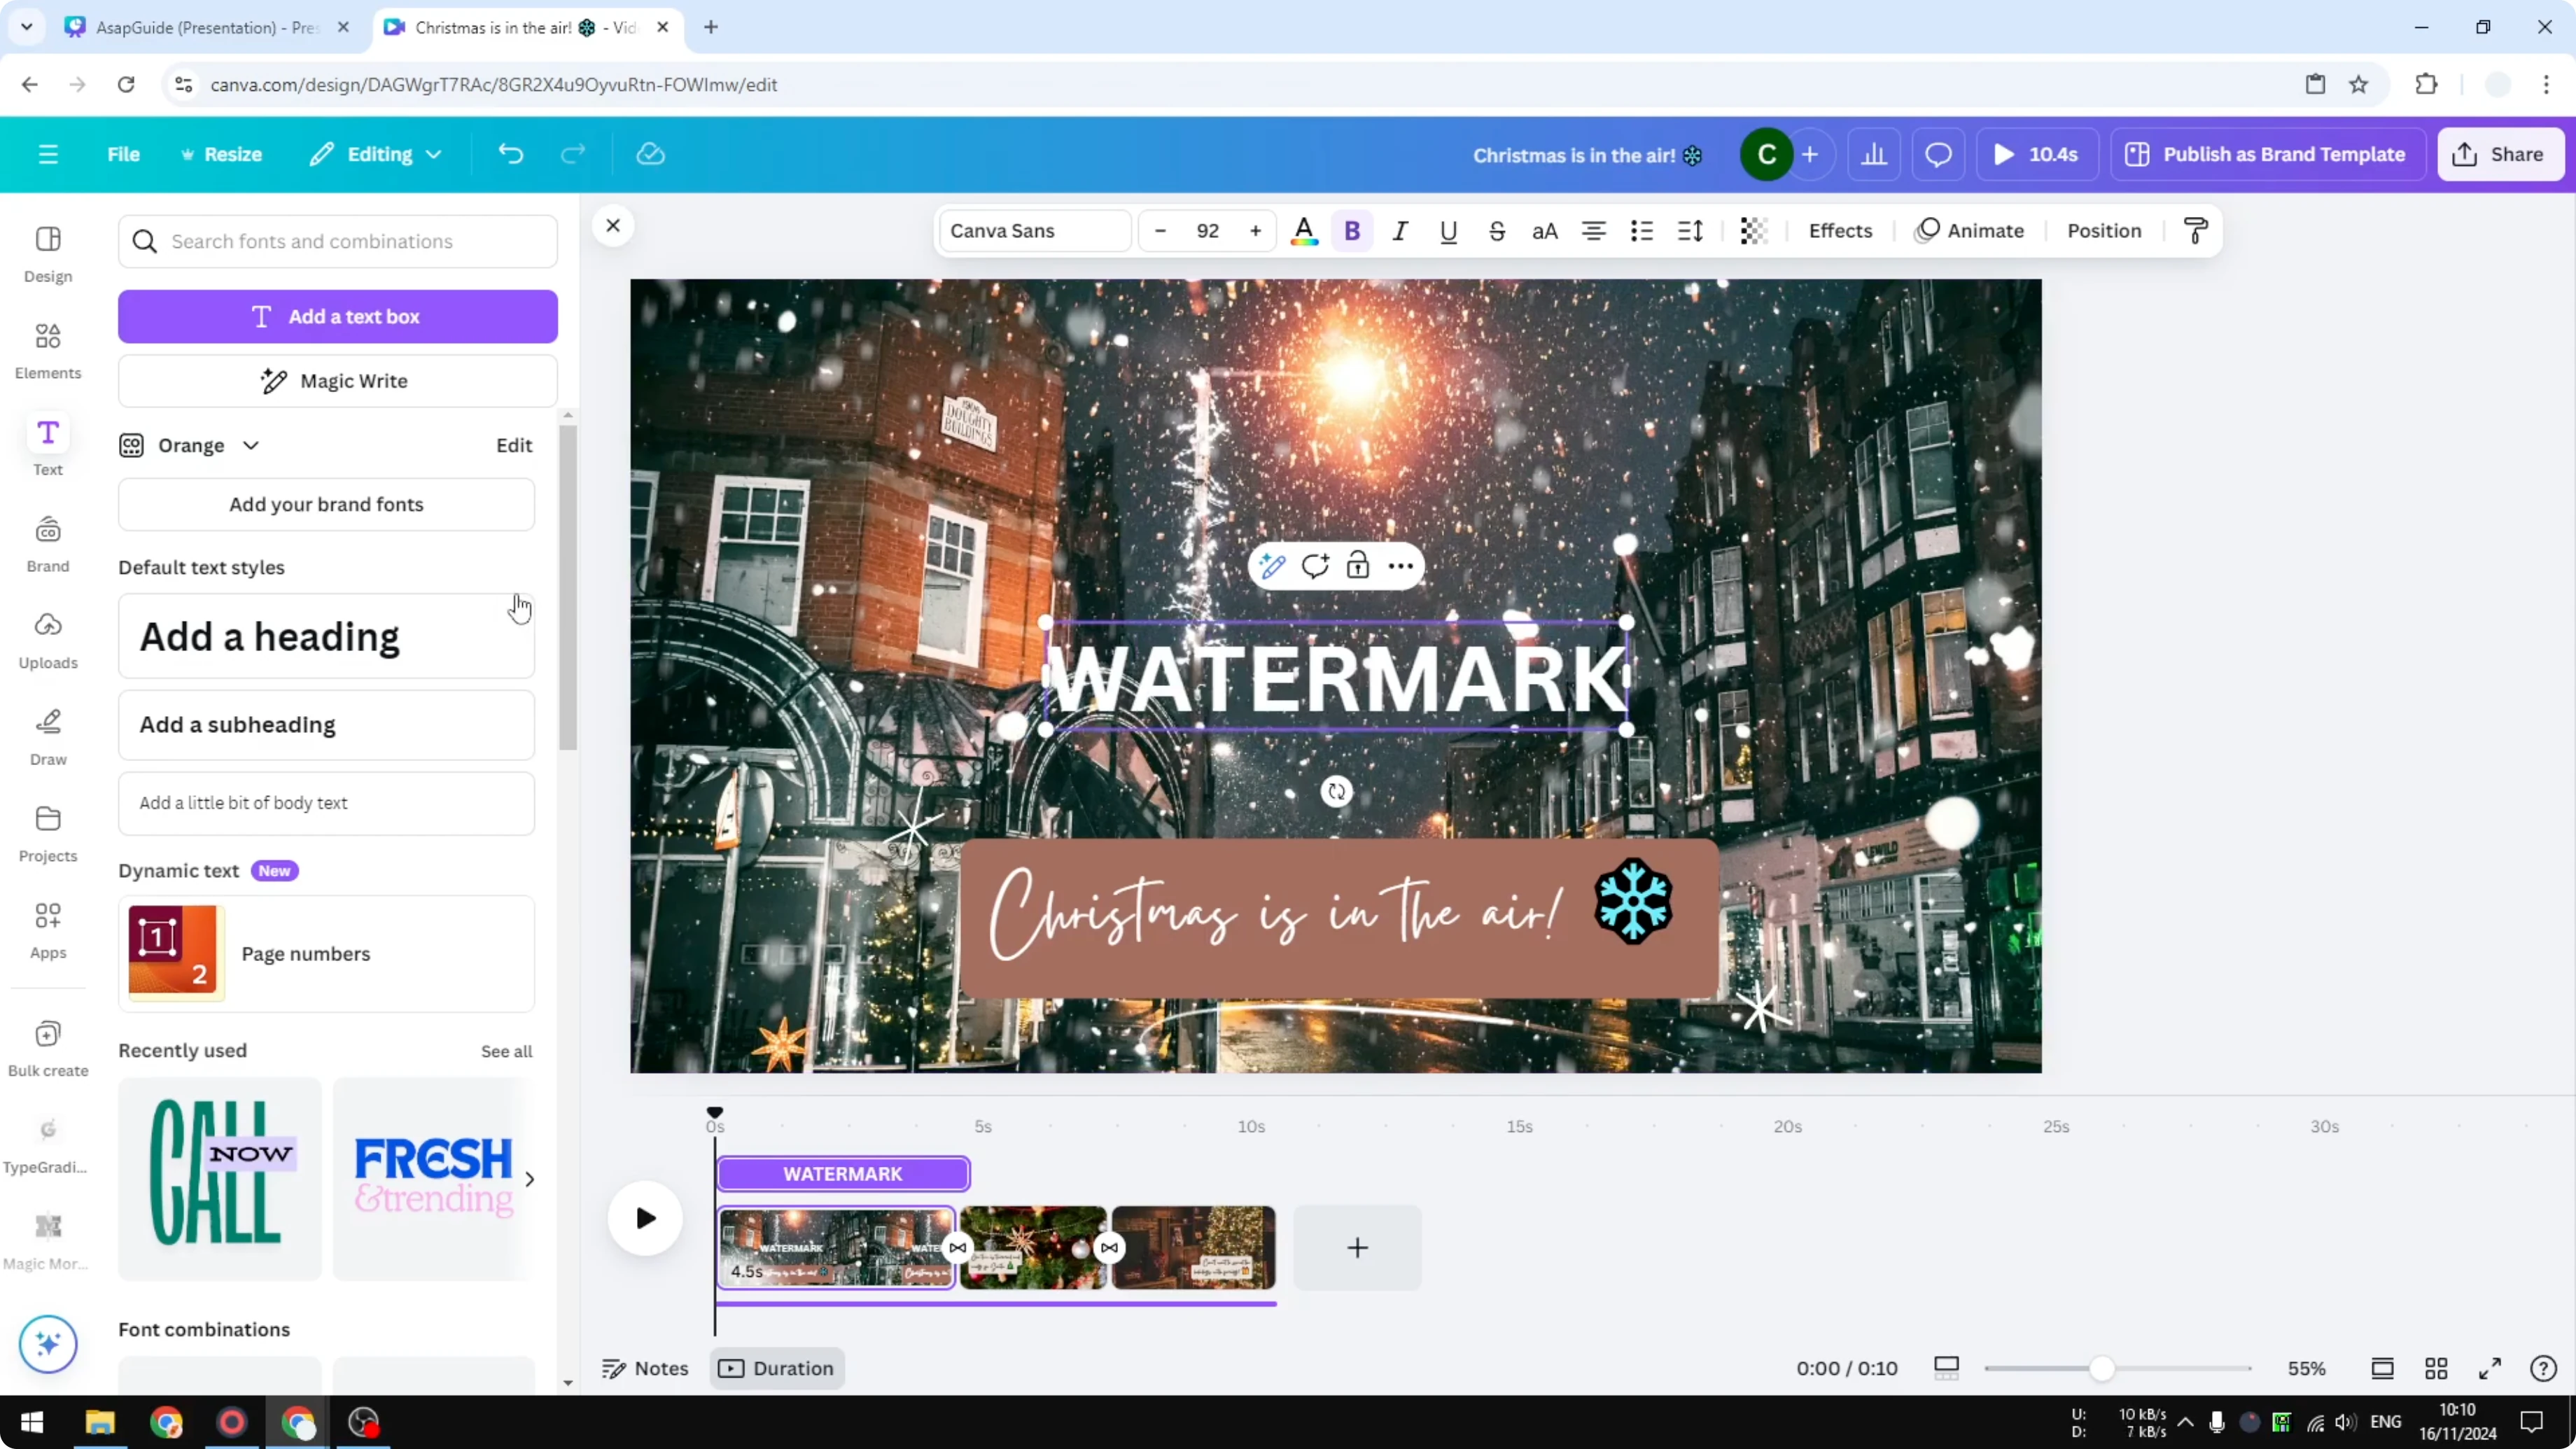Select the font color swatch in the toolbar
Screen dimensions: 2576x1449
click(1303, 230)
